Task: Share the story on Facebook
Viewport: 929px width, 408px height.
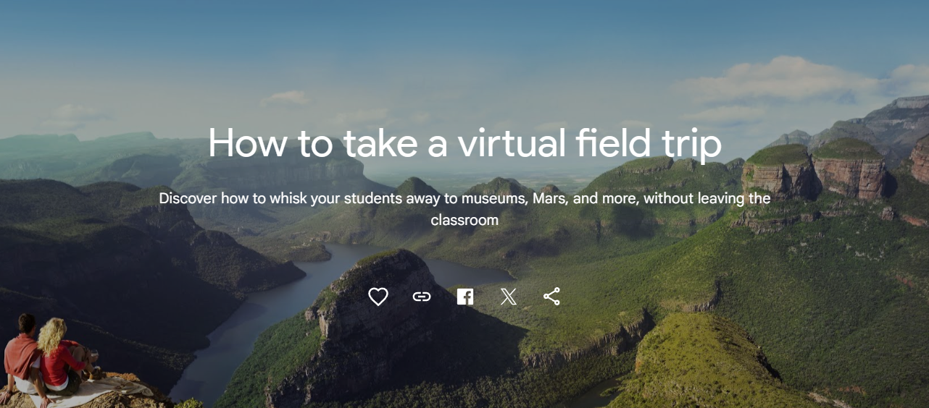Action: coord(465,297)
